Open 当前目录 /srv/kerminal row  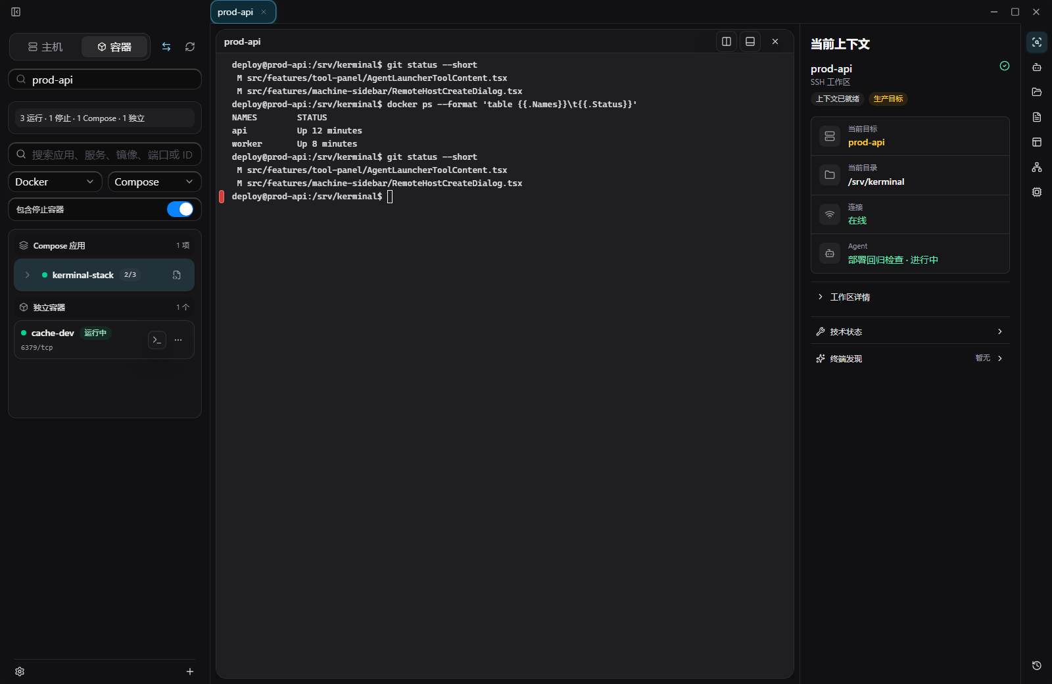910,175
